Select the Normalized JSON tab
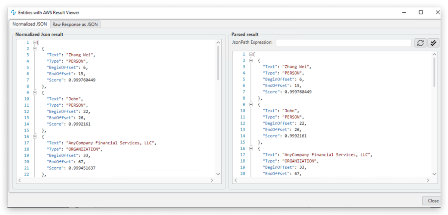Viewport: 448px width, 215px height. pyautogui.click(x=30, y=24)
